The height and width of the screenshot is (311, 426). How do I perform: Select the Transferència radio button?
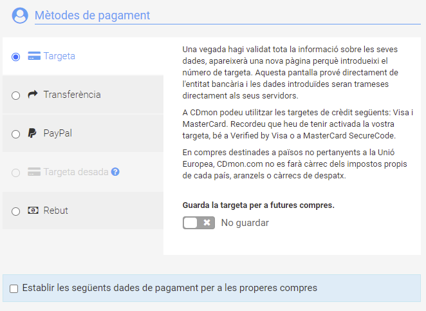[15, 95]
